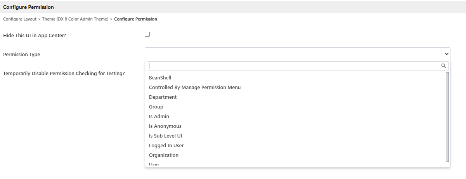Pick the Department option
Viewport: 466px width, 179px height.
tap(163, 97)
